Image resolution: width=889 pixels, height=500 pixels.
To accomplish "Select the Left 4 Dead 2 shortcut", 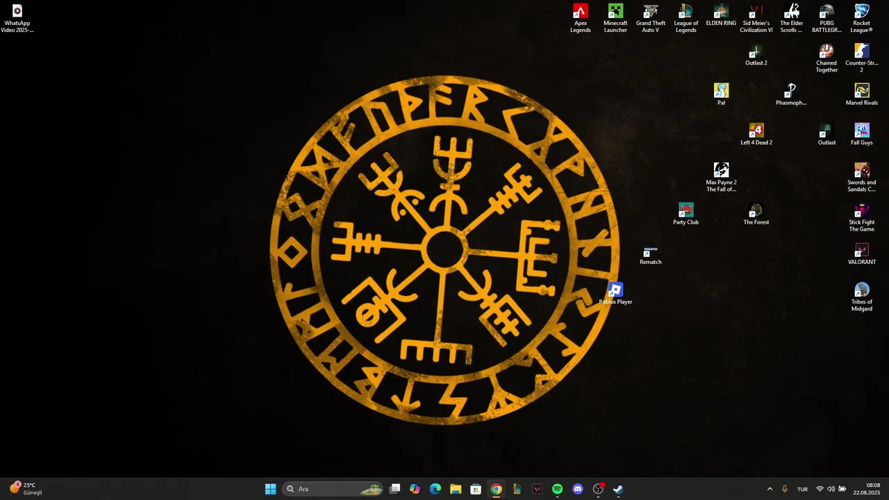I will coord(756,135).
